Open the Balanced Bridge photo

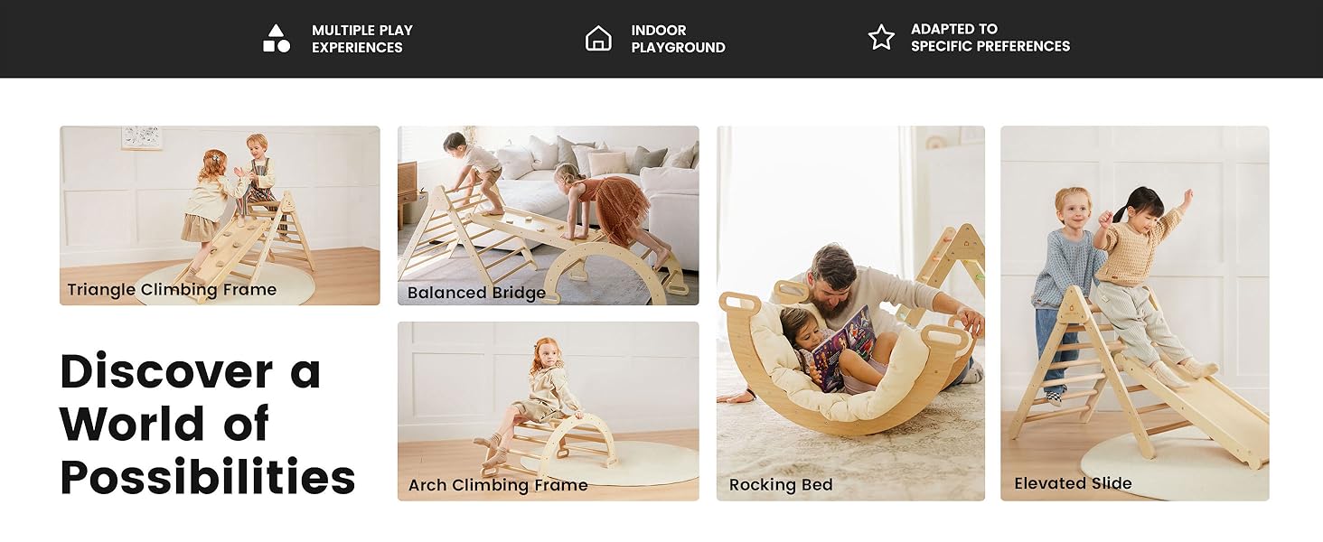click(x=548, y=215)
